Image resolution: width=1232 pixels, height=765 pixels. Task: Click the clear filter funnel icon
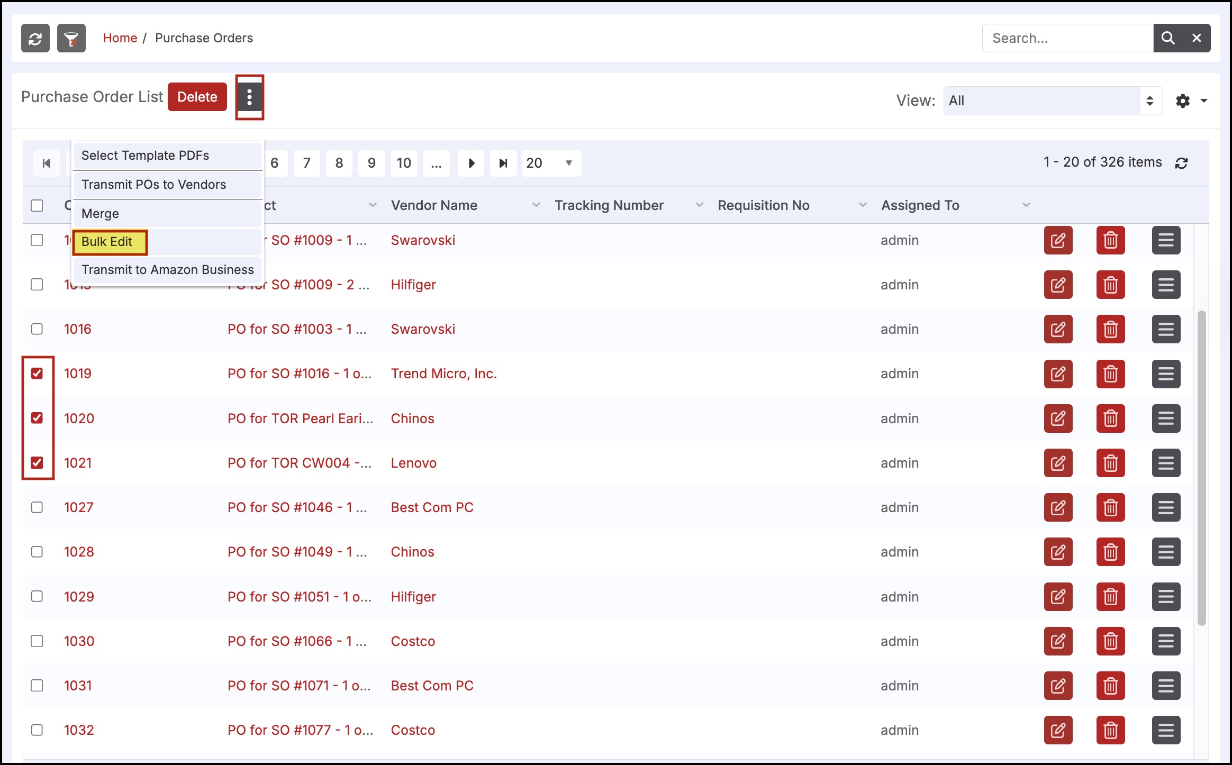[x=71, y=38]
